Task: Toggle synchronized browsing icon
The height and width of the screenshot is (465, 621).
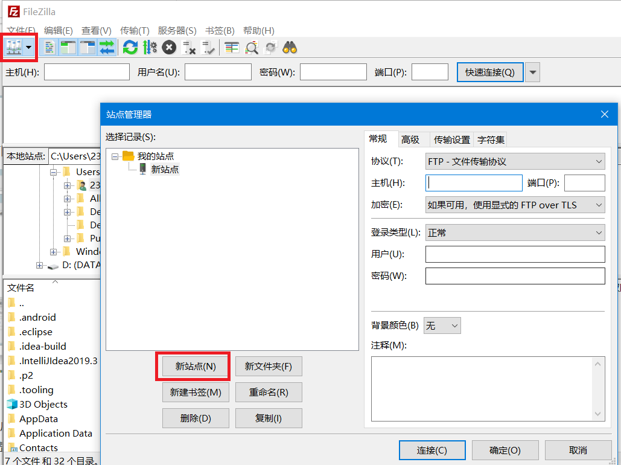Action: [271, 48]
